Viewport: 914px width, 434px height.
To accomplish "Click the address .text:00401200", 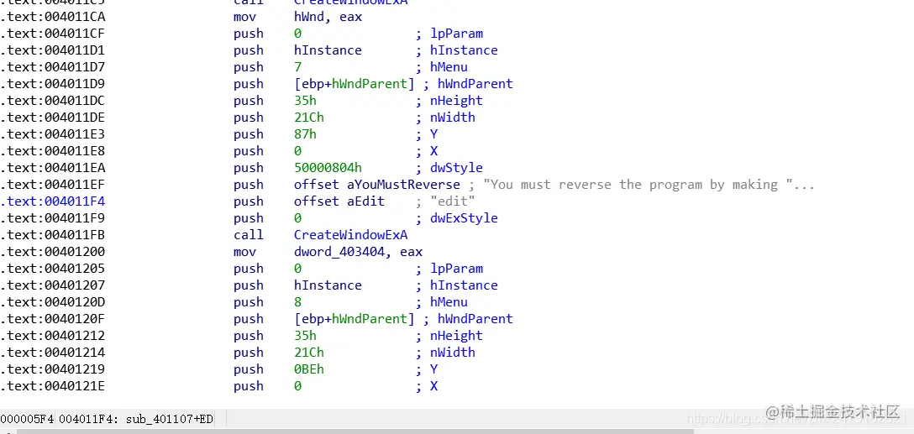I will [x=52, y=252].
